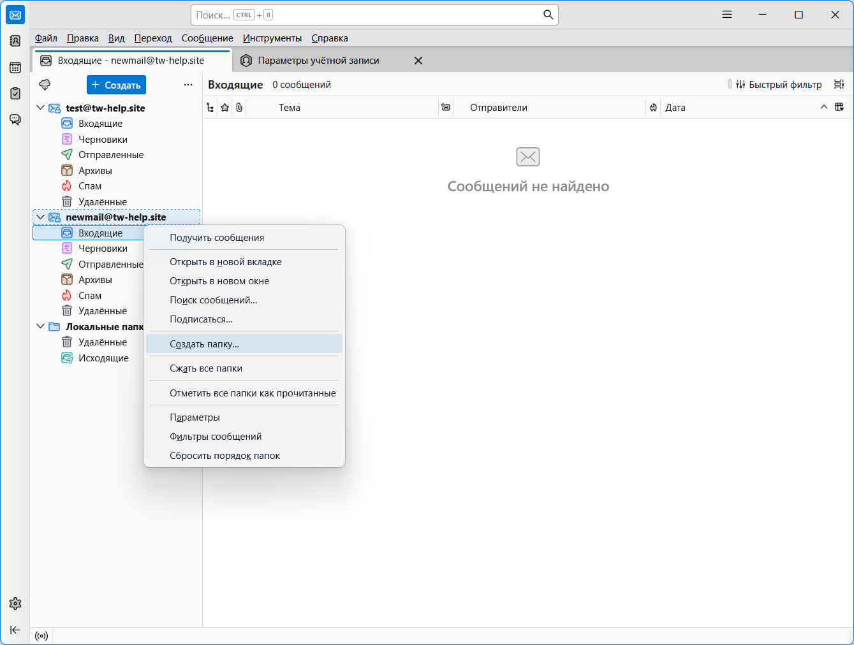The width and height of the screenshot is (854, 645).
Task: Select columns to display icon
Action: point(839,107)
